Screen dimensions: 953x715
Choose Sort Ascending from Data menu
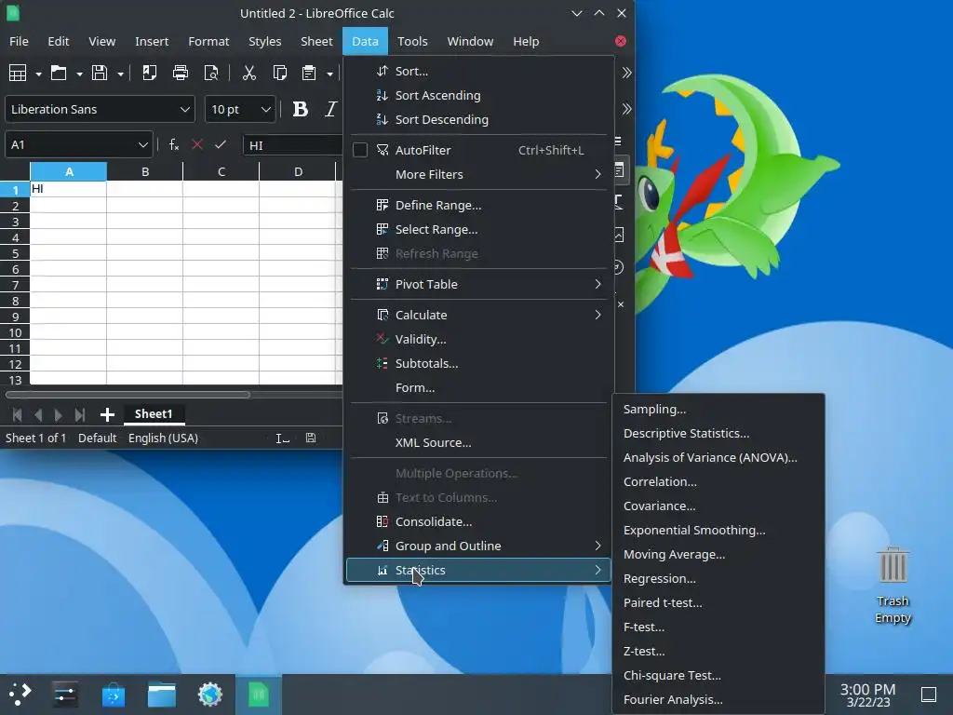click(x=479, y=96)
